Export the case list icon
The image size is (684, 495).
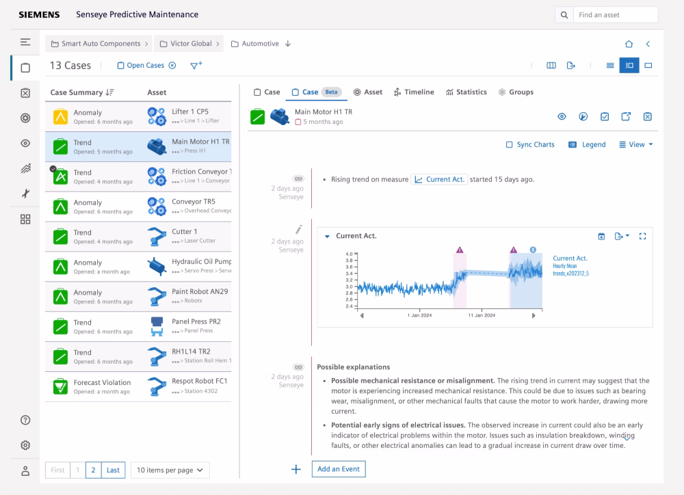pyautogui.click(x=570, y=66)
